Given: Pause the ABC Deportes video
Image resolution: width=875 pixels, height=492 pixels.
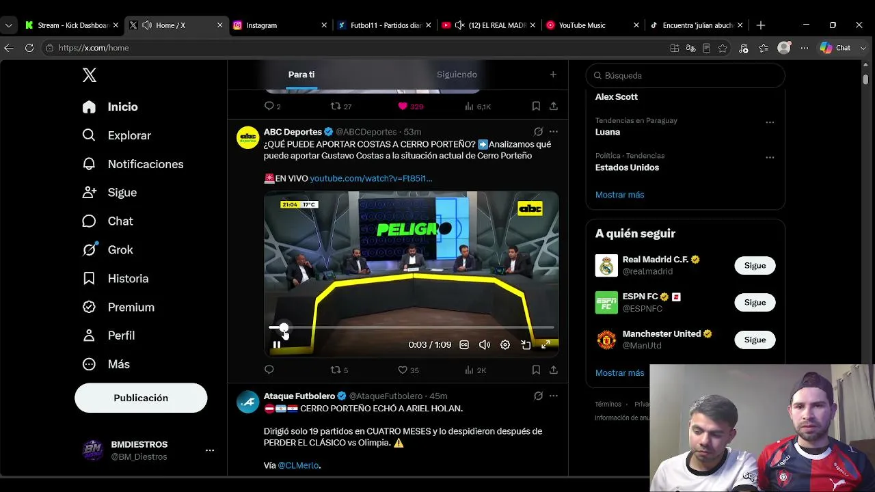Looking at the screenshot, I should 277,345.
